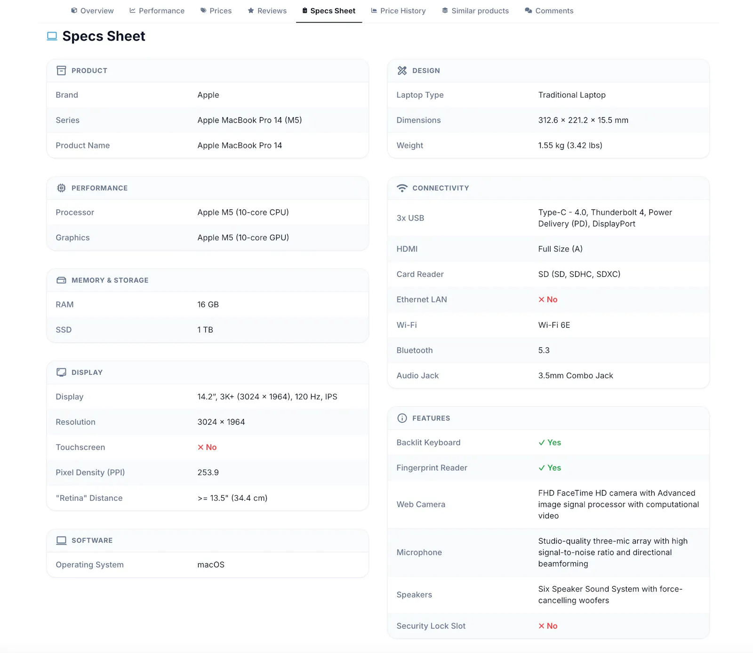Click the Memory & Storage drive icon
The height and width of the screenshot is (653, 753).
tap(61, 280)
